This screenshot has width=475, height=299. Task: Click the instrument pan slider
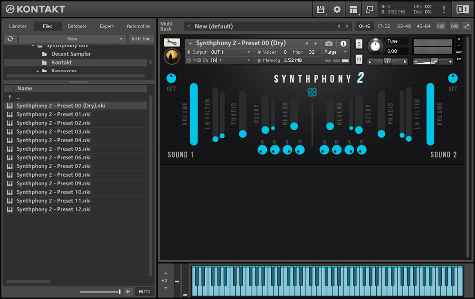(x=387, y=62)
